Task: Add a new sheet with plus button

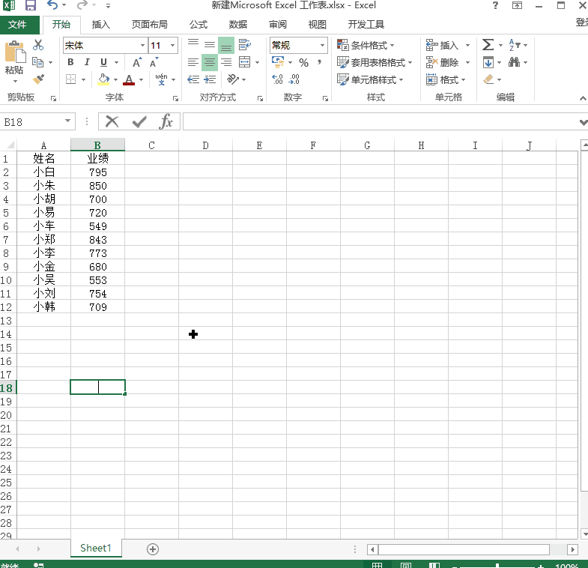Action: [153, 549]
